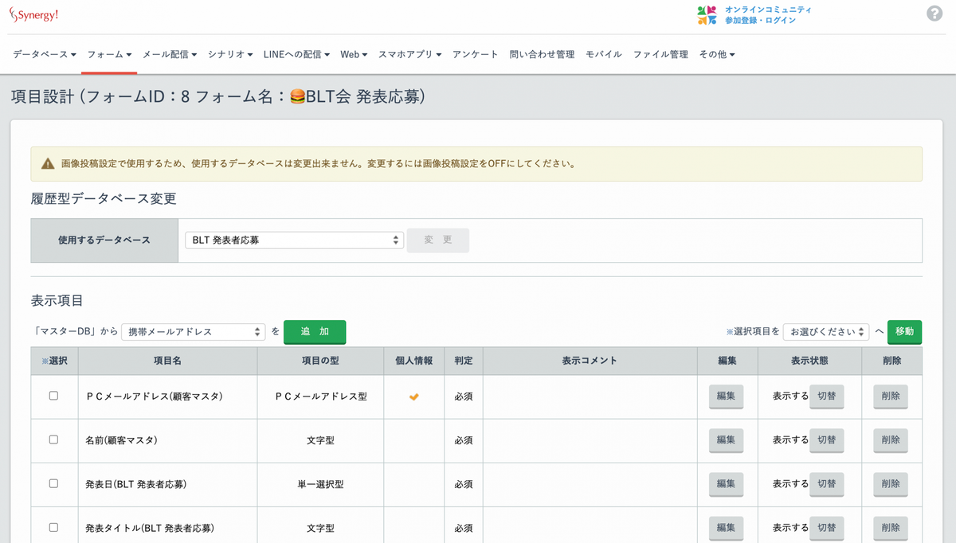Click the Synergy! logo icon
This screenshot has width=956, height=543.
click(x=15, y=14)
